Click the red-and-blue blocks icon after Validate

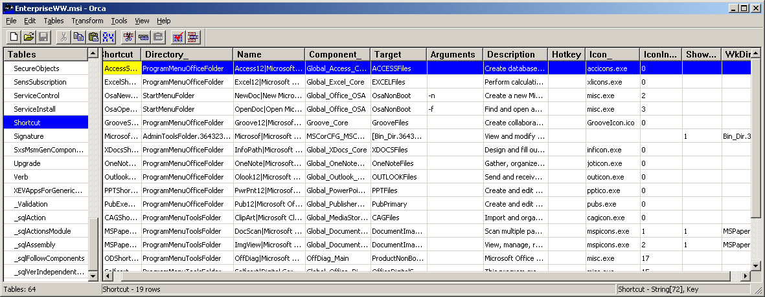[193, 37]
